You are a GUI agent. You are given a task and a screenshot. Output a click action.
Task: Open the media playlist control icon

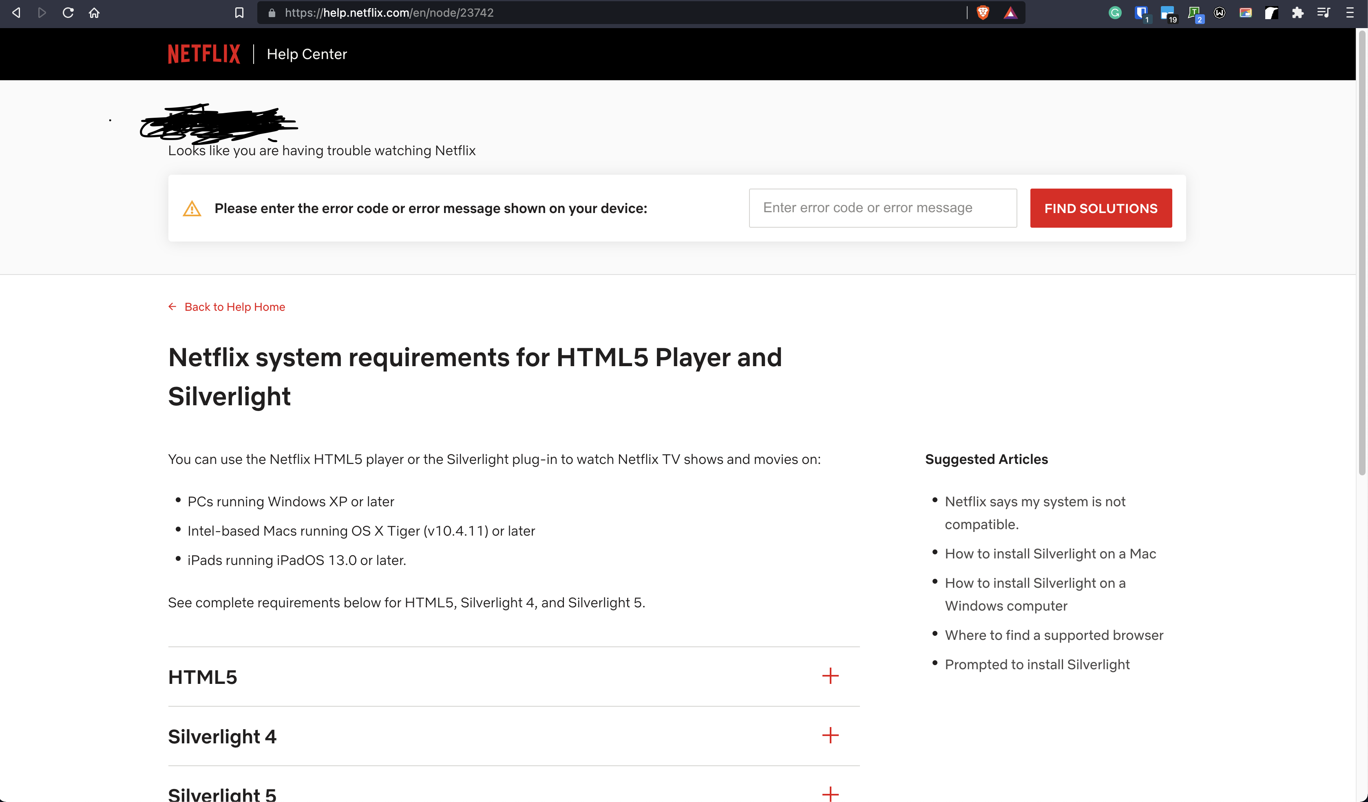[x=1324, y=13]
